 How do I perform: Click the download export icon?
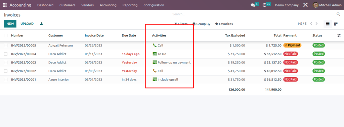coord(42,24)
